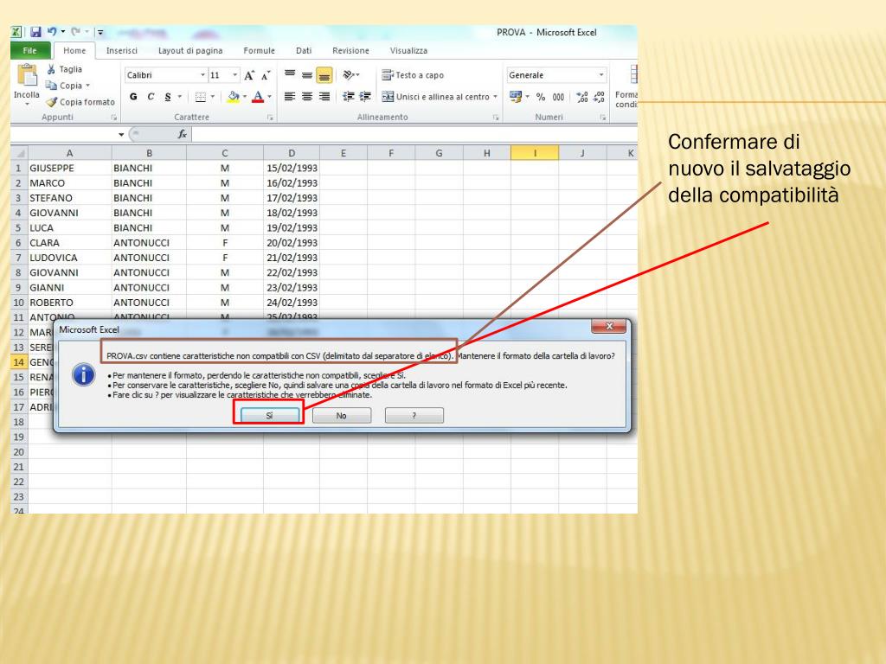Click the select all corner
Viewport: 886px width, 664px height.
19,153
